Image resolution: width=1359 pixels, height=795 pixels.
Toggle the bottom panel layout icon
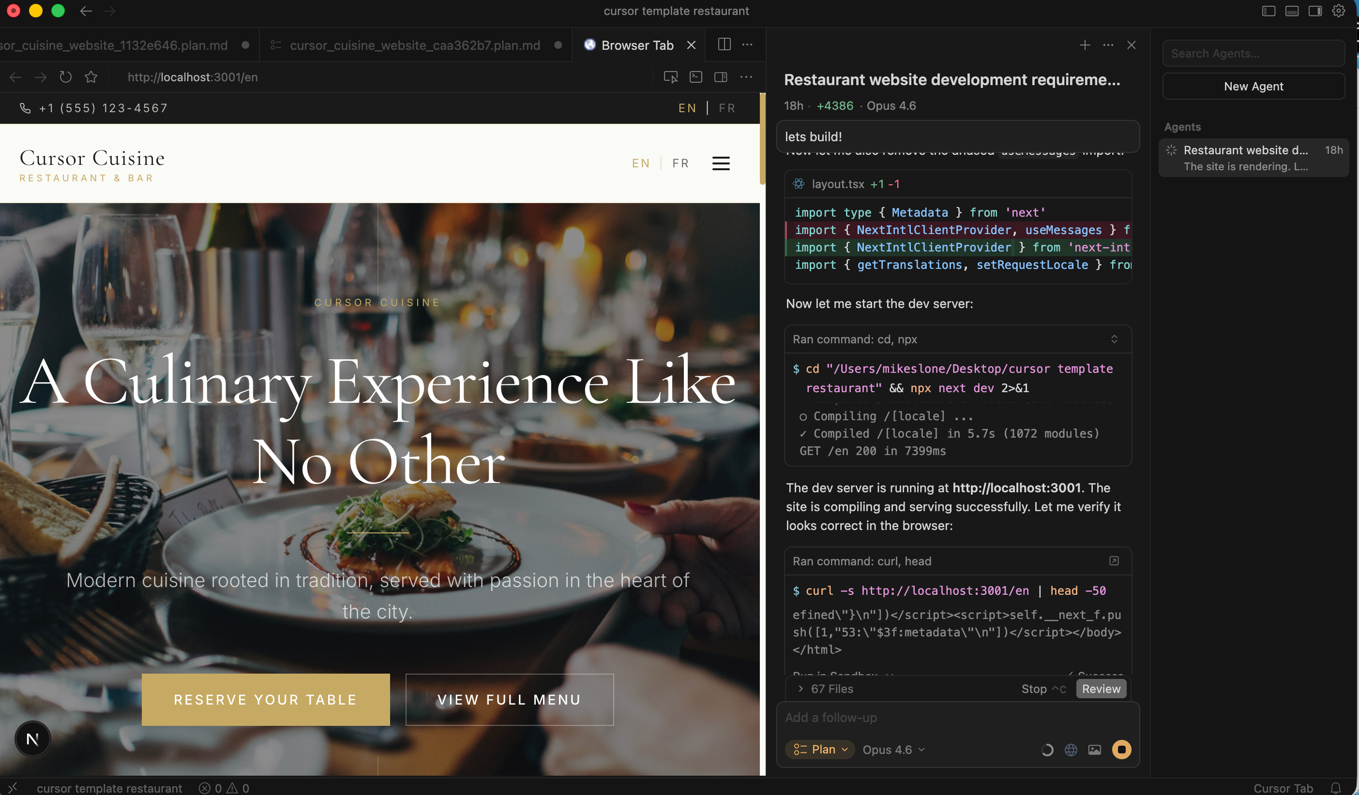1292,11
